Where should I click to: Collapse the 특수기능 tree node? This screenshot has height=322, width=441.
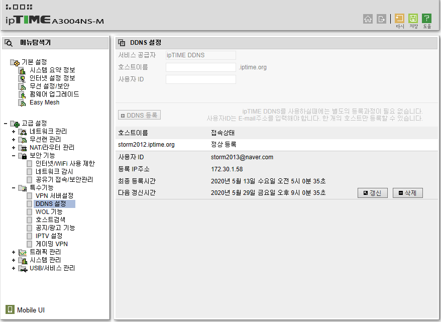14,187
